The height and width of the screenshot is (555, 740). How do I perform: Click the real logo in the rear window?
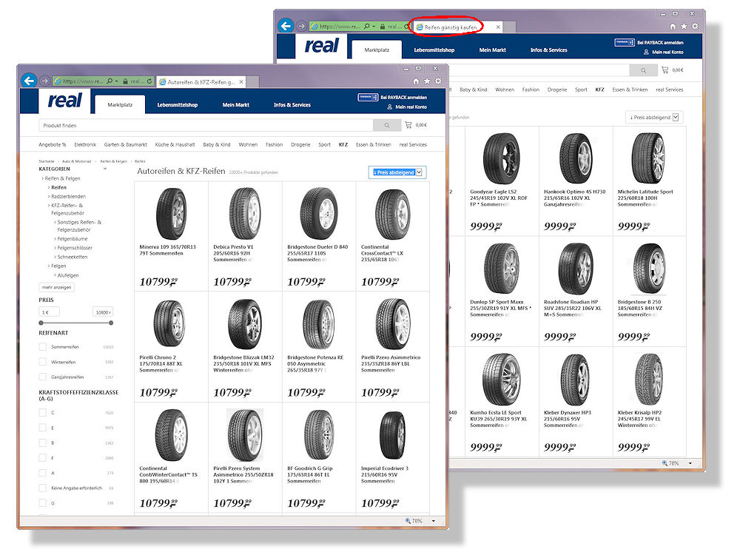pyautogui.click(x=322, y=46)
